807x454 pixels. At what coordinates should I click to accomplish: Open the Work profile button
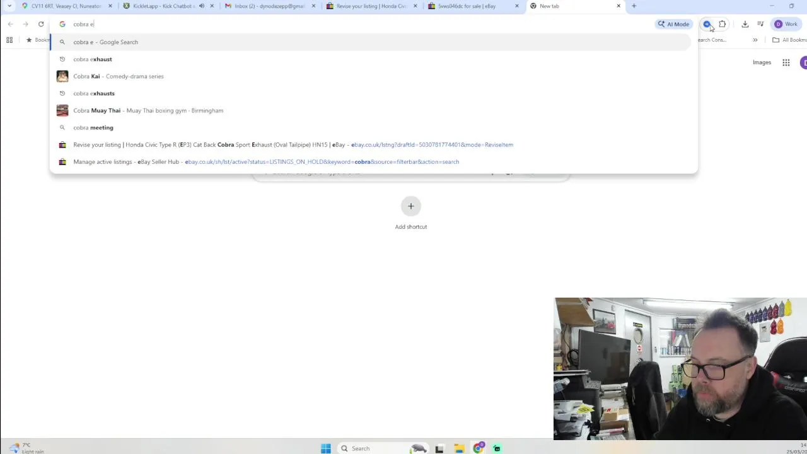(786, 24)
